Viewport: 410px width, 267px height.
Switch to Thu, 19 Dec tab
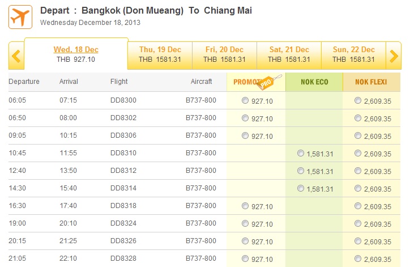(x=160, y=54)
